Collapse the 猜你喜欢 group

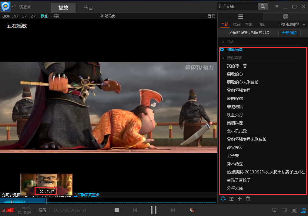(x=223, y=58)
